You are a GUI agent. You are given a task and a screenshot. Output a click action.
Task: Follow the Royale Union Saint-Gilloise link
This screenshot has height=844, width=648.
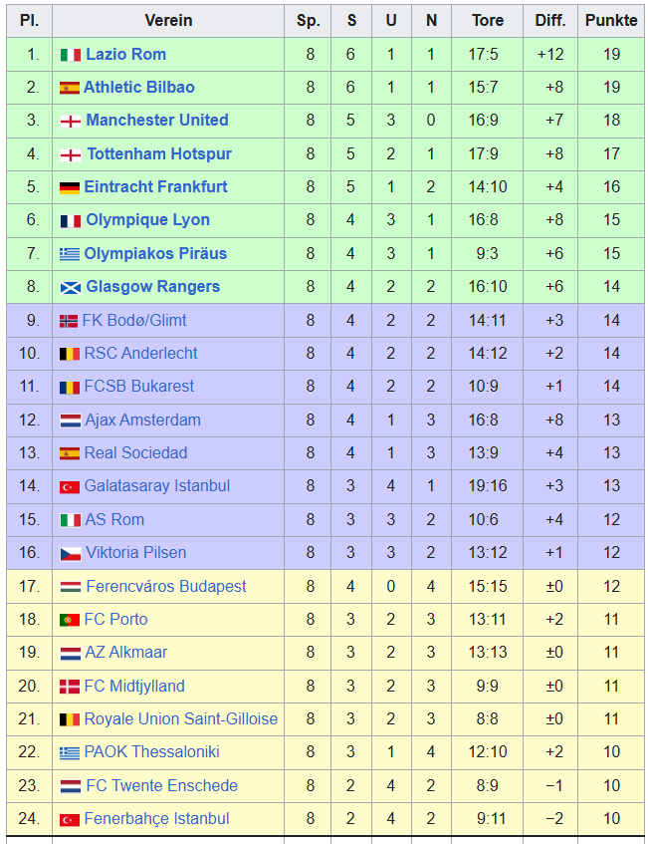pos(181,719)
